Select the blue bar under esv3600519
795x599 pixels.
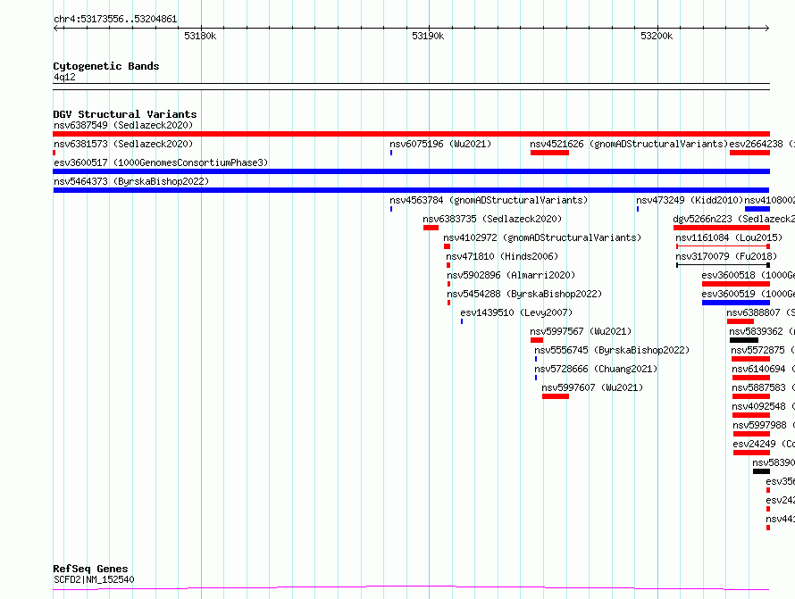tap(736, 303)
